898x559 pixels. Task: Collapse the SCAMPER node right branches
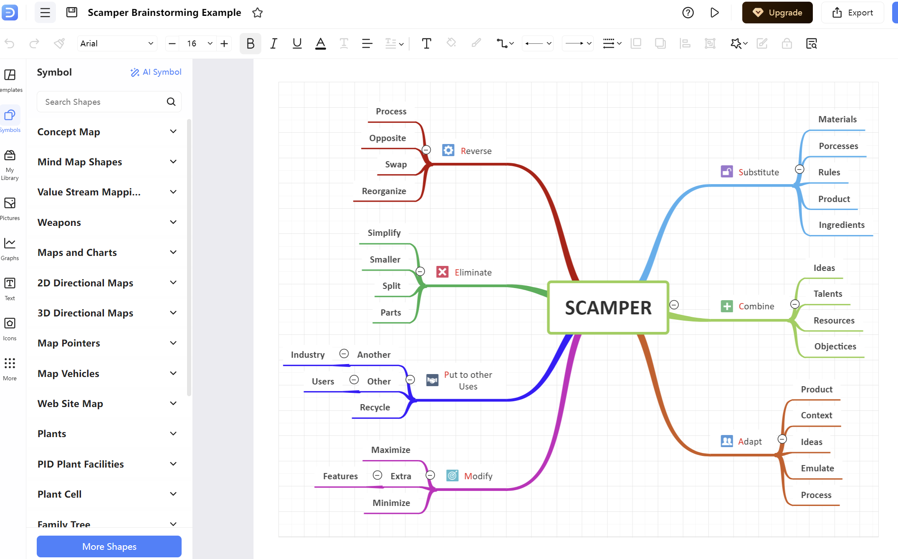click(674, 305)
